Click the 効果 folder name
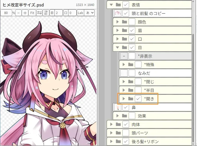Viewport: 197px width, 146px height. [142, 116]
